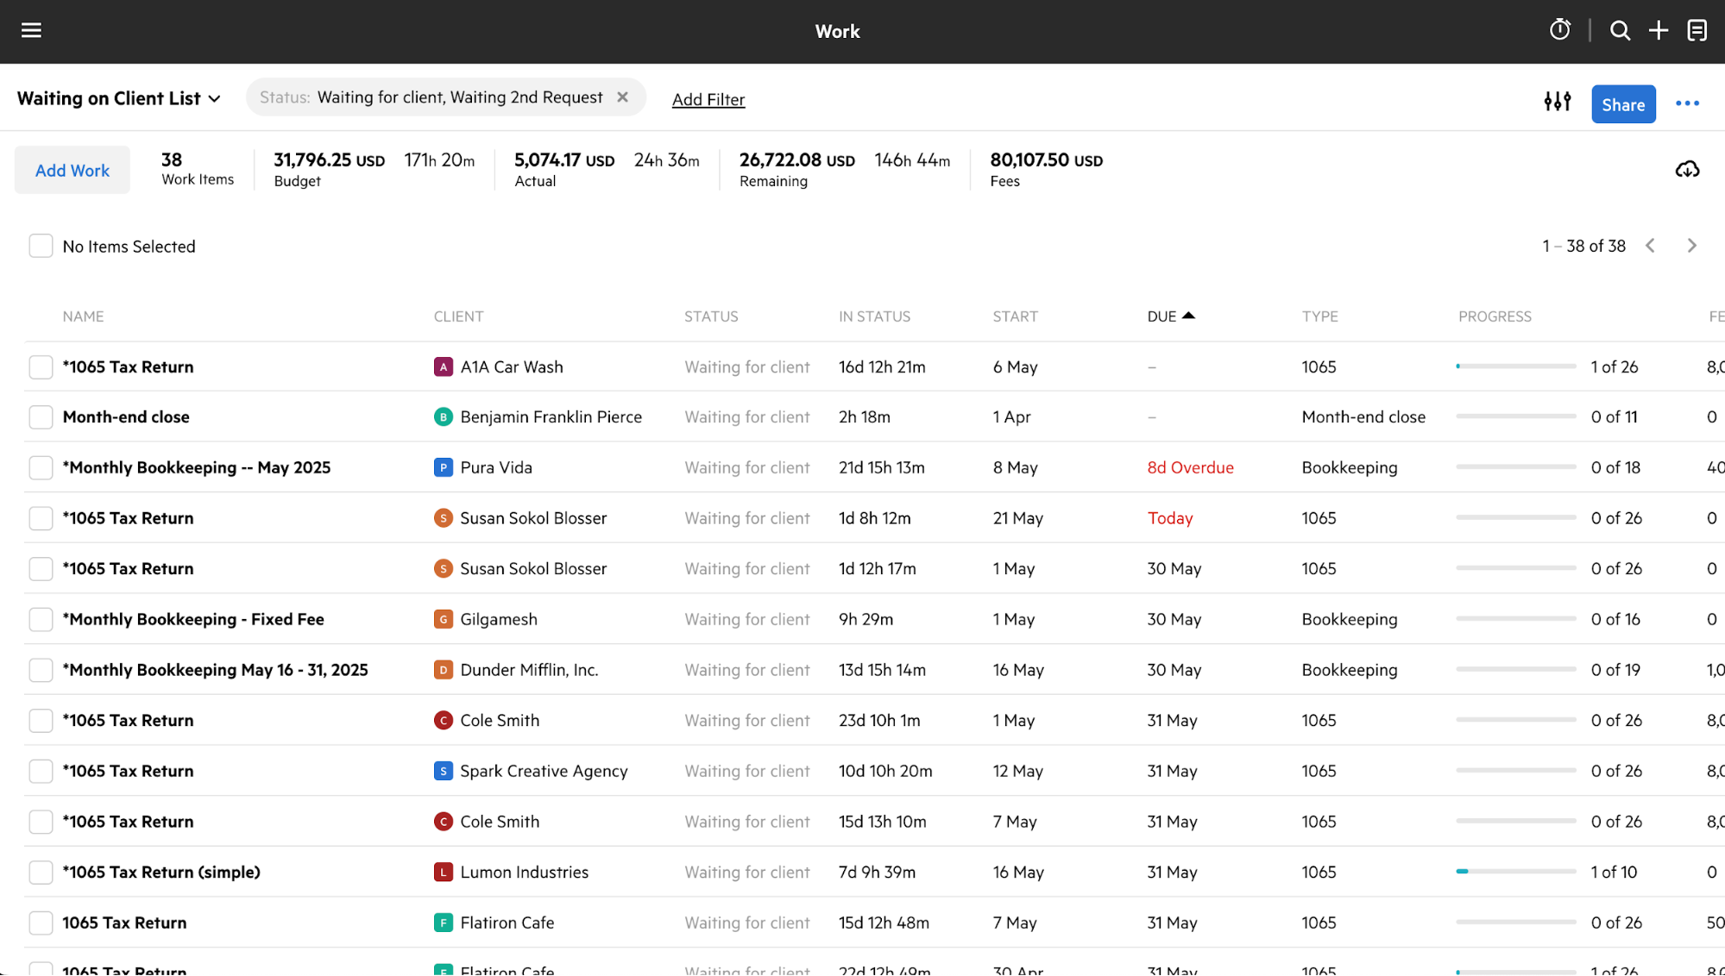Open the notes icon at top right
Viewport: 1725px width, 976px height.
pyautogui.click(x=1697, y=29)
